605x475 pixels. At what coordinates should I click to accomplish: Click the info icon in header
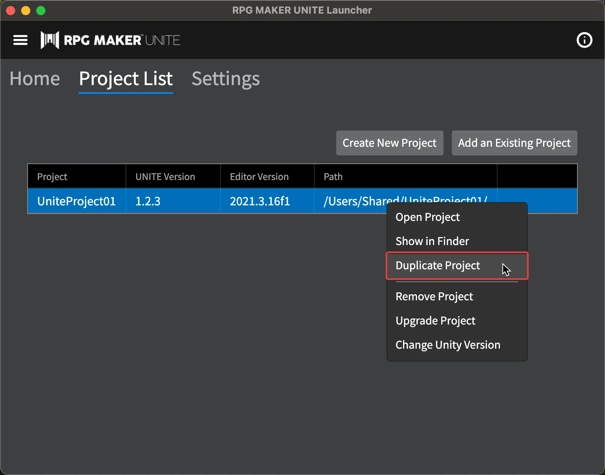coord(584,40)
